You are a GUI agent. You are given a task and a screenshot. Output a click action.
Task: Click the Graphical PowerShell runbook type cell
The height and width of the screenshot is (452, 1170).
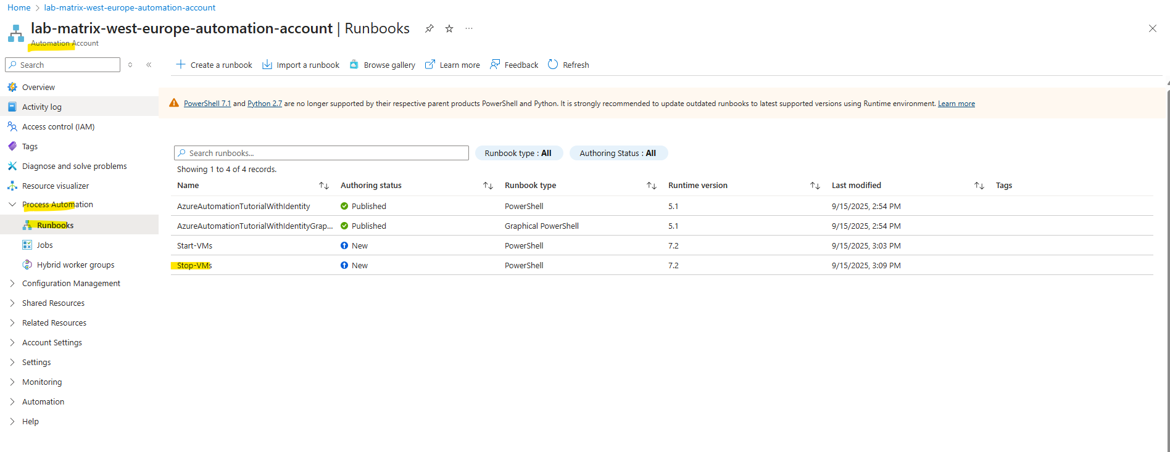click(542, 226)
